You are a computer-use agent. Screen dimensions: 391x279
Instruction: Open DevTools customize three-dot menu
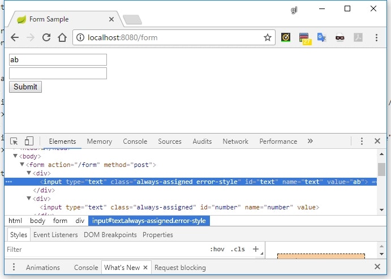362,141
